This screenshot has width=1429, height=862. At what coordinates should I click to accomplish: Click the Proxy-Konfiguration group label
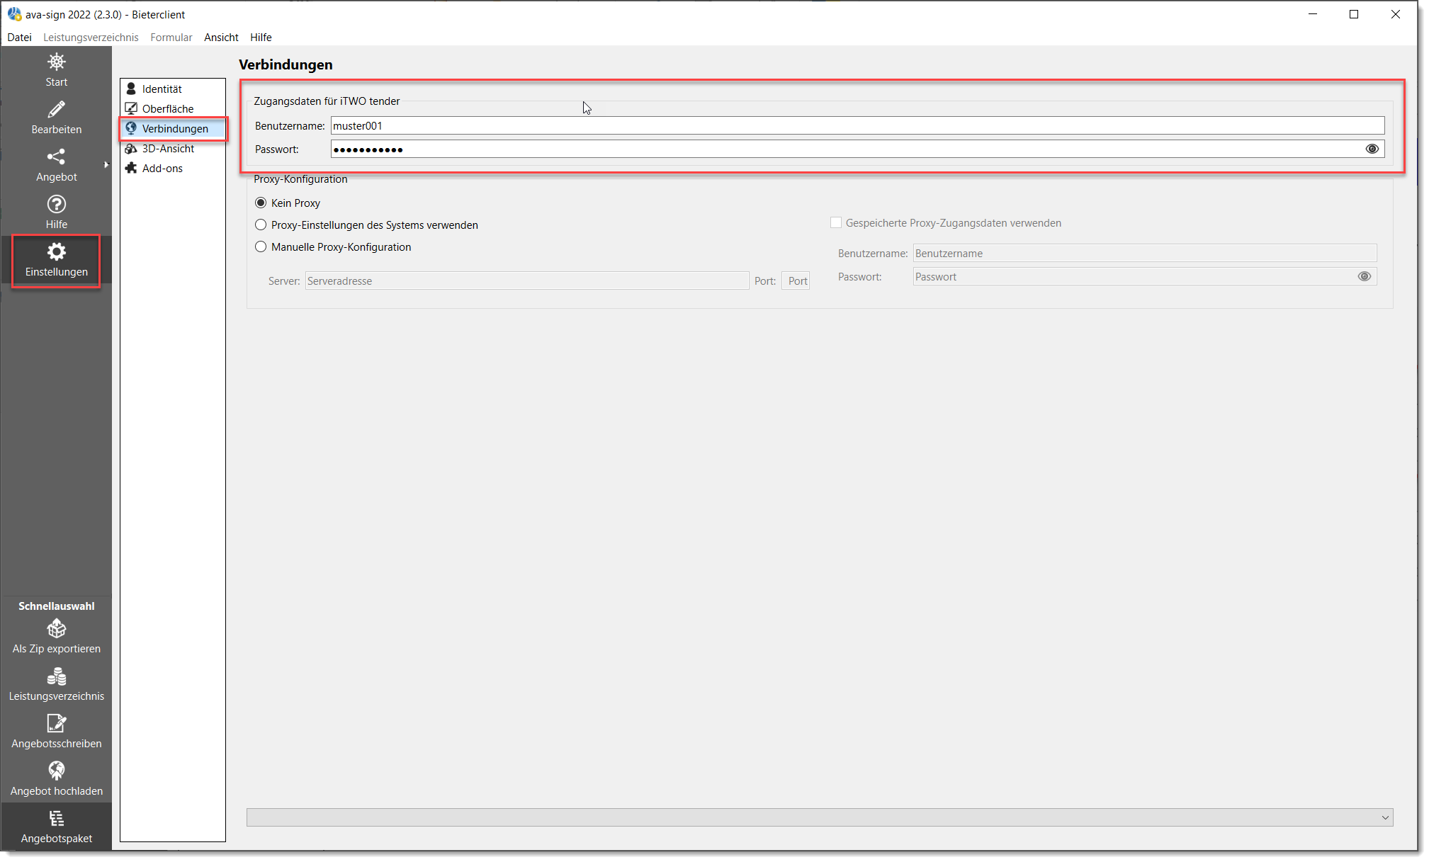(x=300, y=178)
